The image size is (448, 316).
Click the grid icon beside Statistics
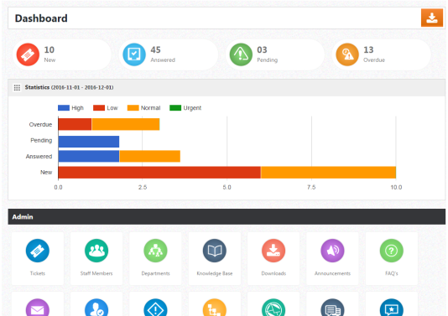tap(17, 88)
